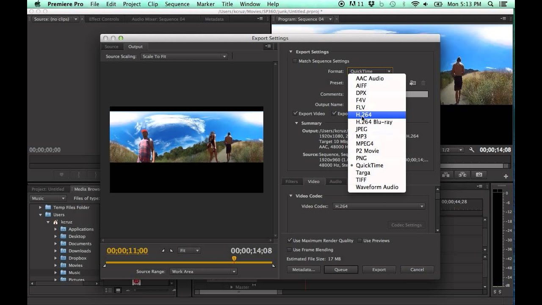Click the Wi-Fi status icon
The image size is (542, 305).
tap(415, 4)
